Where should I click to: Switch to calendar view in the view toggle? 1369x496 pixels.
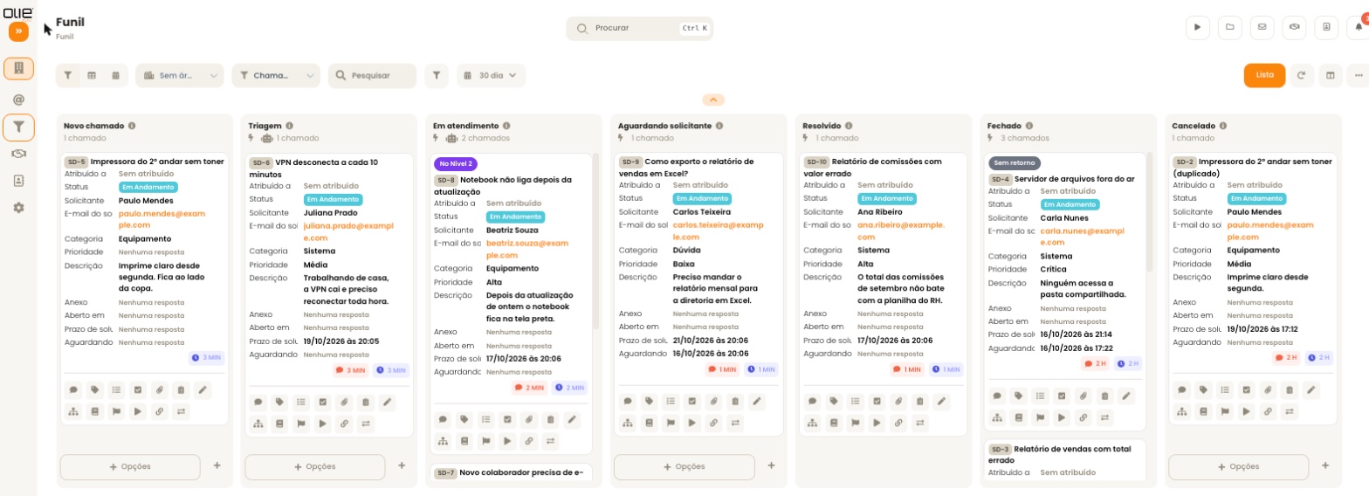[115, 76]
